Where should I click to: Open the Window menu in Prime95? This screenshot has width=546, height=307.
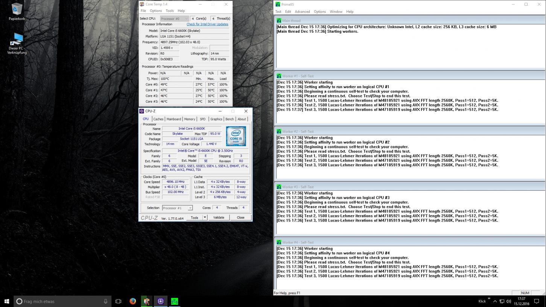(x=336, y=12)
